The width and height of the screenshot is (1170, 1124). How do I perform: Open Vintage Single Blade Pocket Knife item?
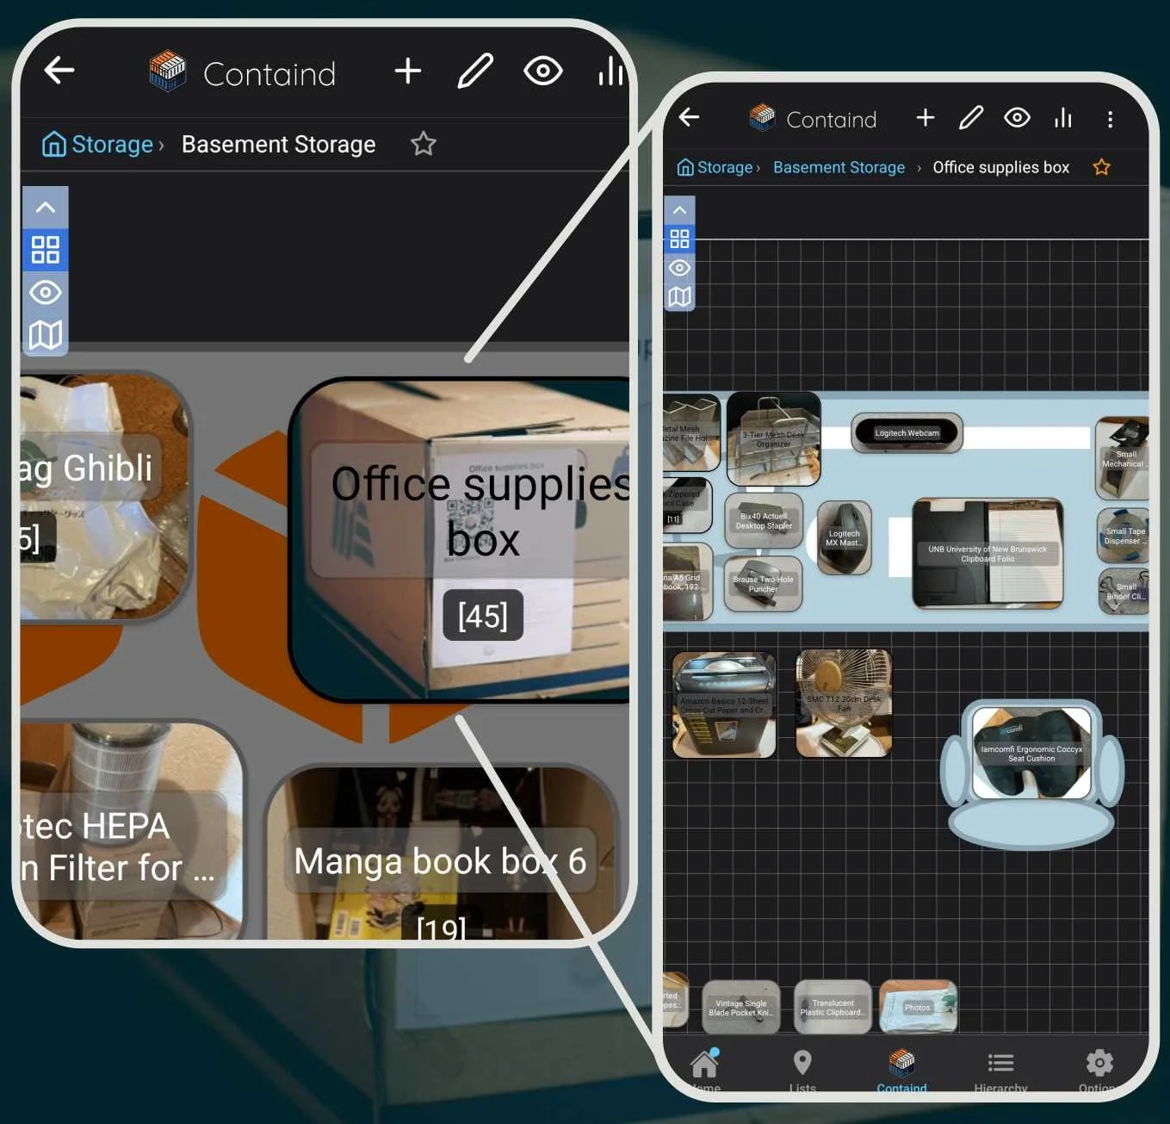[x=741, y=1007]
